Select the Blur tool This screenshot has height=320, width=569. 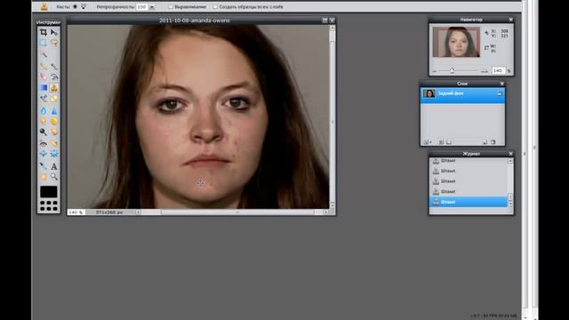pos(44,110)
